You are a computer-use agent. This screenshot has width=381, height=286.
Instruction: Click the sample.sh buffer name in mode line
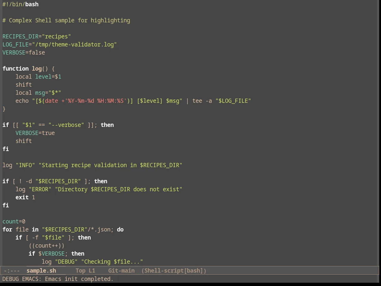coord(41,271)
